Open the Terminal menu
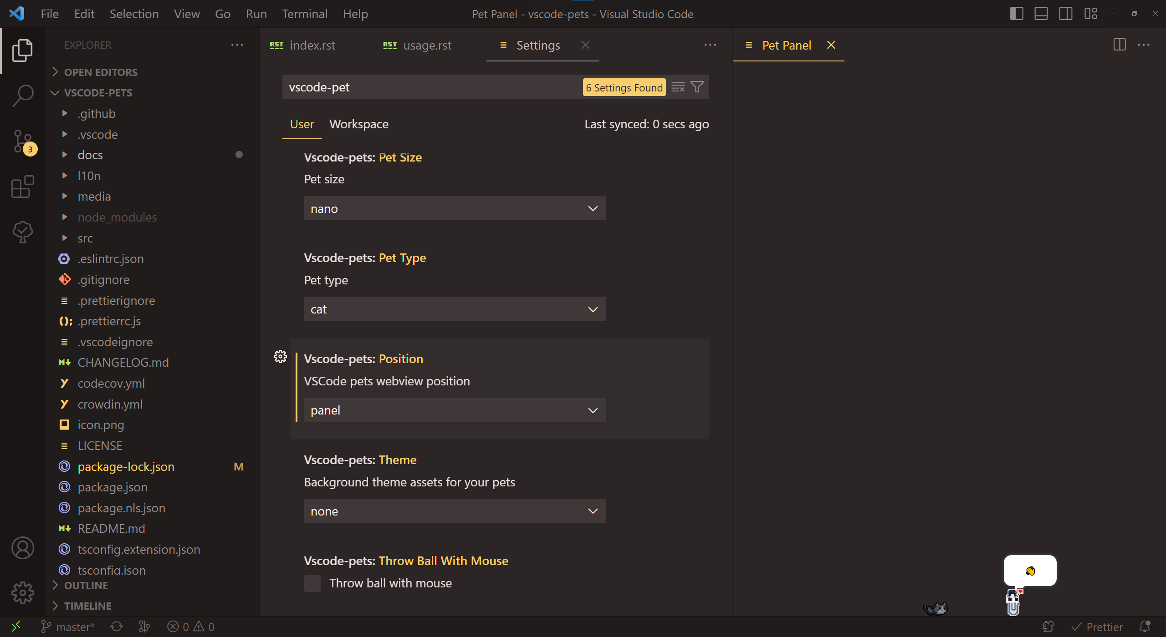 point(304,14)
